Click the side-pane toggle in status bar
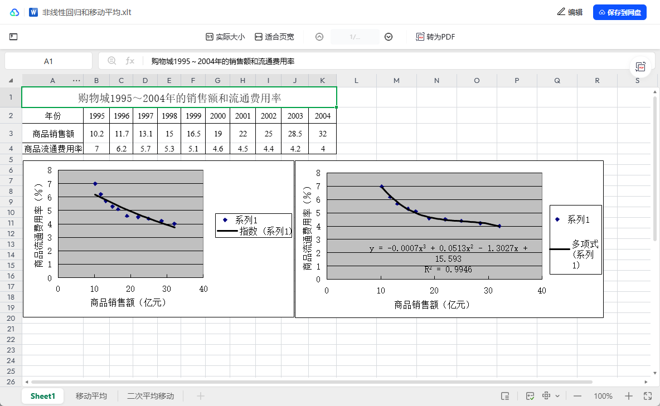 [x=505, y=395]
